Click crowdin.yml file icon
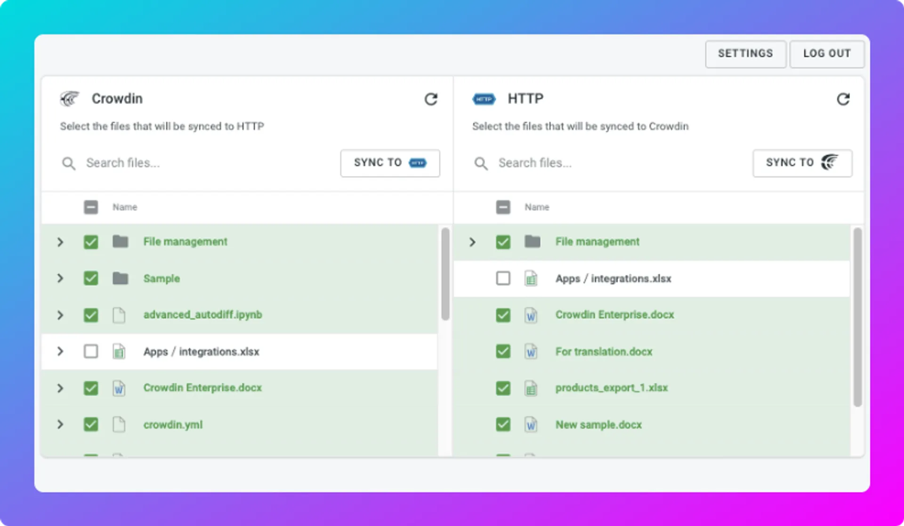904x526 pixels. click(x=119, y=424)
